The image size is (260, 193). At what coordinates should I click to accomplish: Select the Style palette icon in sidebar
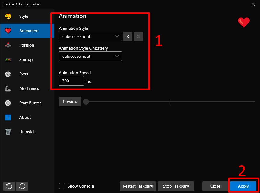click(x=8, y=16)
